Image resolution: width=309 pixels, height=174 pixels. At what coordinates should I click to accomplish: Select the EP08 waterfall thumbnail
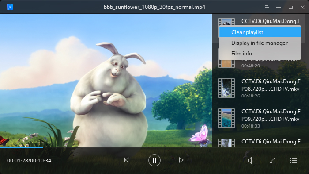coord(226,88)
